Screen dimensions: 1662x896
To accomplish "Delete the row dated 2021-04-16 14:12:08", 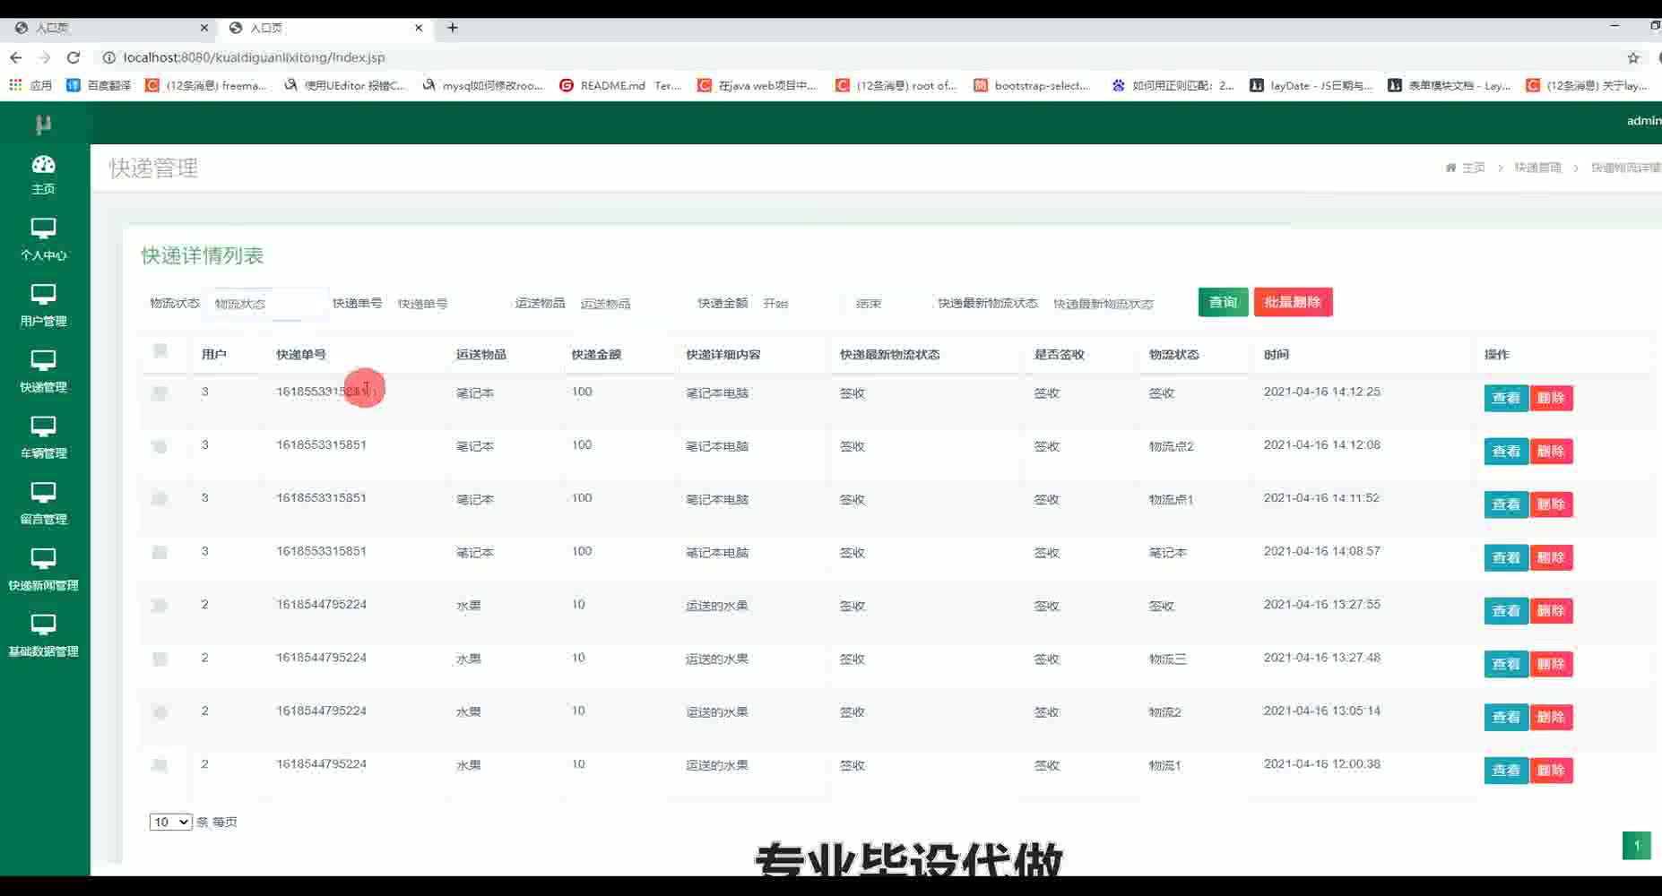I will [1551, 451].
